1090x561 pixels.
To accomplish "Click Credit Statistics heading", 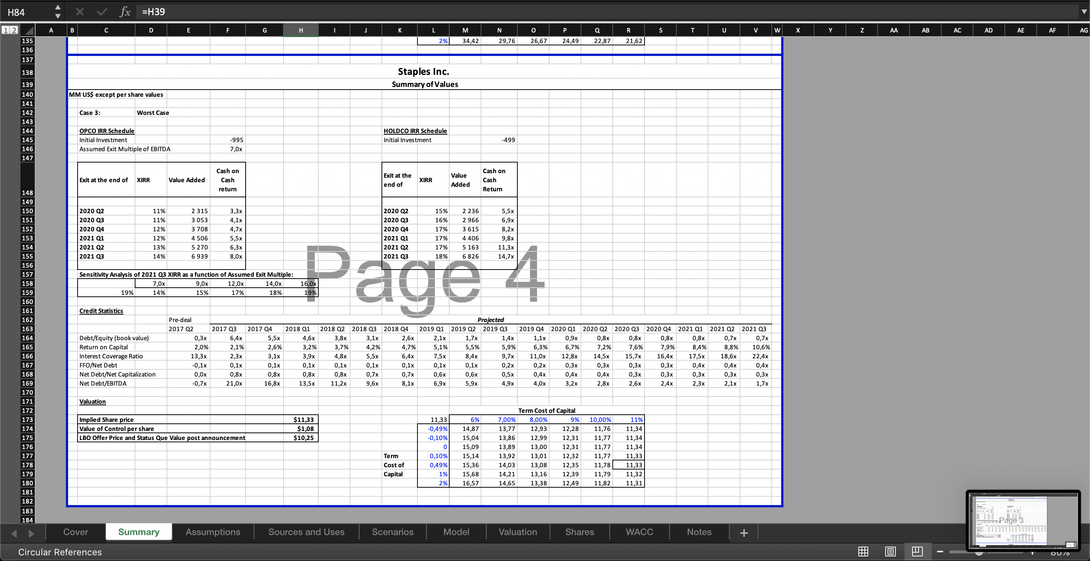I will [x=101, y=311].
